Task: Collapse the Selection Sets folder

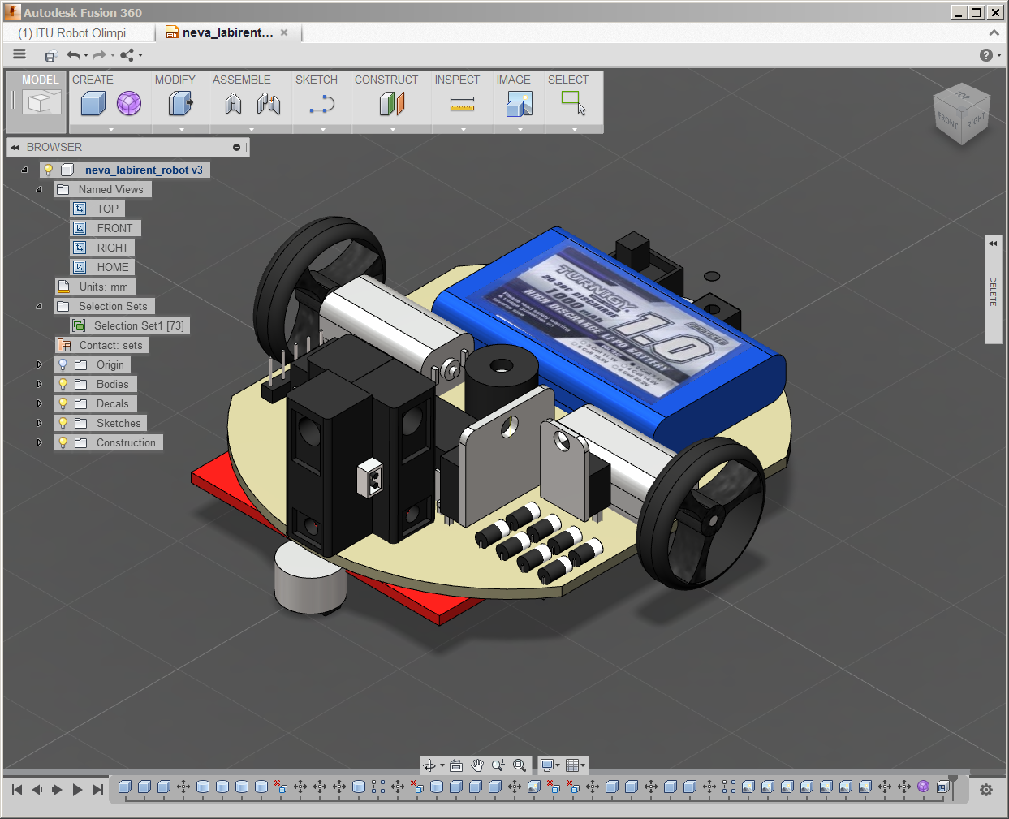Action: 39,306
